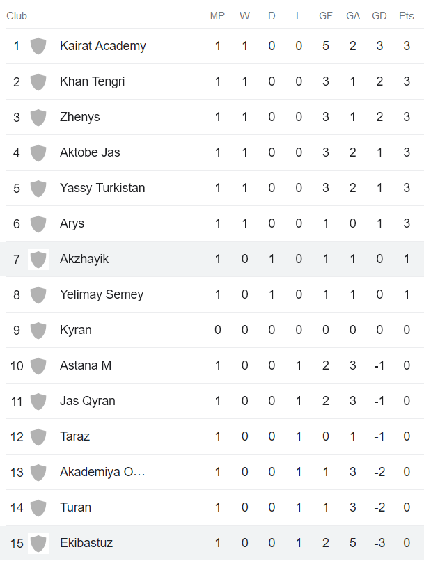Image resolution: width=424 pixels, height=561 pixels.
Task: Sort the table by the Pts column
Action: (406, 16)
